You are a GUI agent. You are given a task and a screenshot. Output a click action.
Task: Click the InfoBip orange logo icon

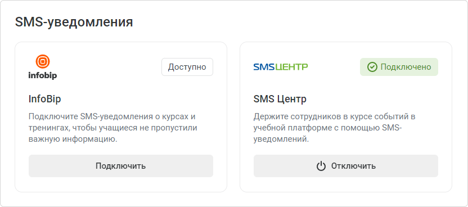pos(43,61)
